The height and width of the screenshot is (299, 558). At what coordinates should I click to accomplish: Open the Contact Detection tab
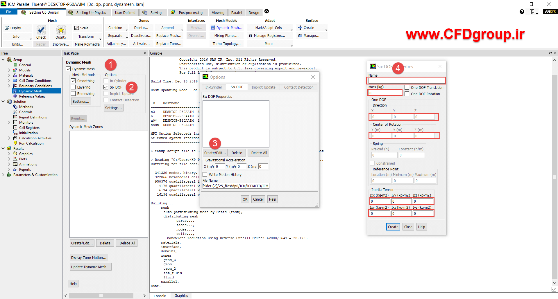click(299, 87)
